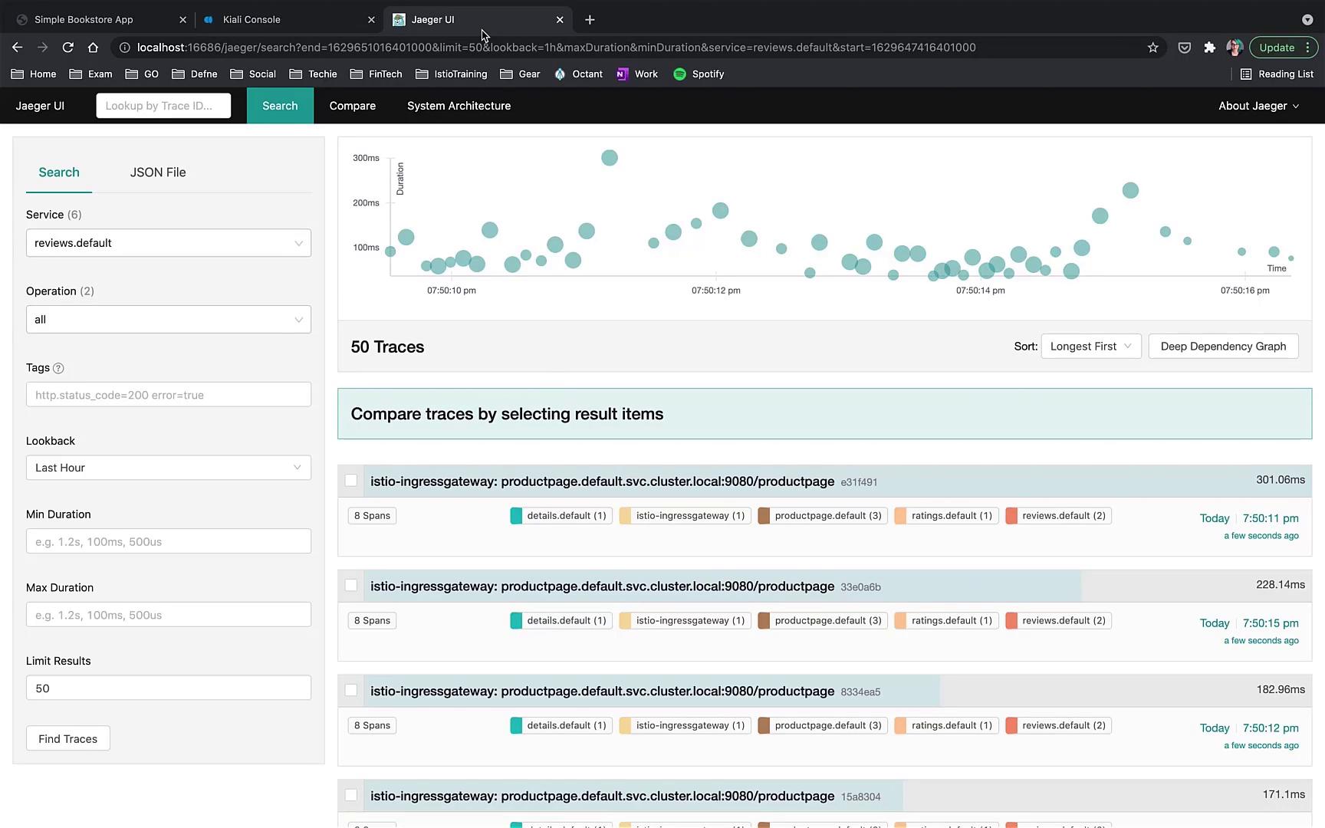Click the 300ms trace dot in scatter plot

click(x=610, y=158)
